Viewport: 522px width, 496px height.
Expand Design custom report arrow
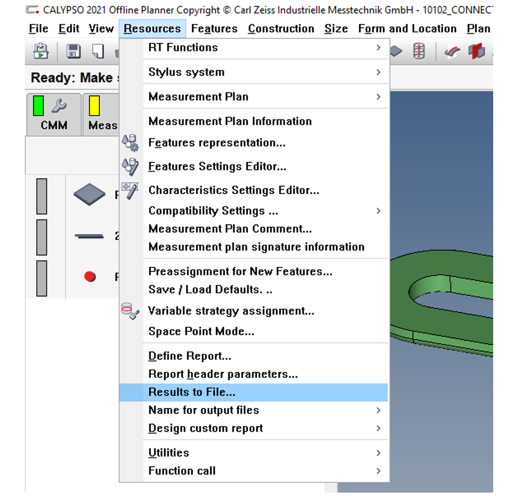(379, 428)
